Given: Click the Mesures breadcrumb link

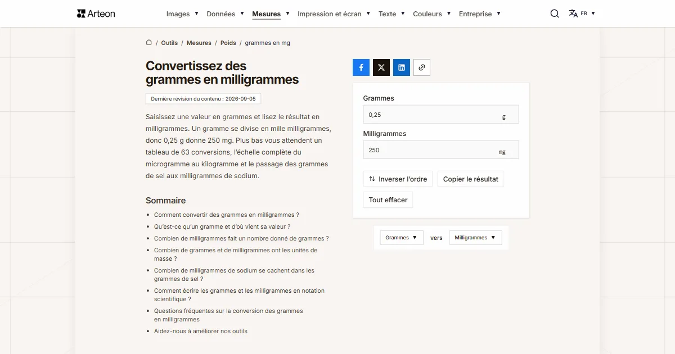Looking at the screenshot, I should point(199,43).
